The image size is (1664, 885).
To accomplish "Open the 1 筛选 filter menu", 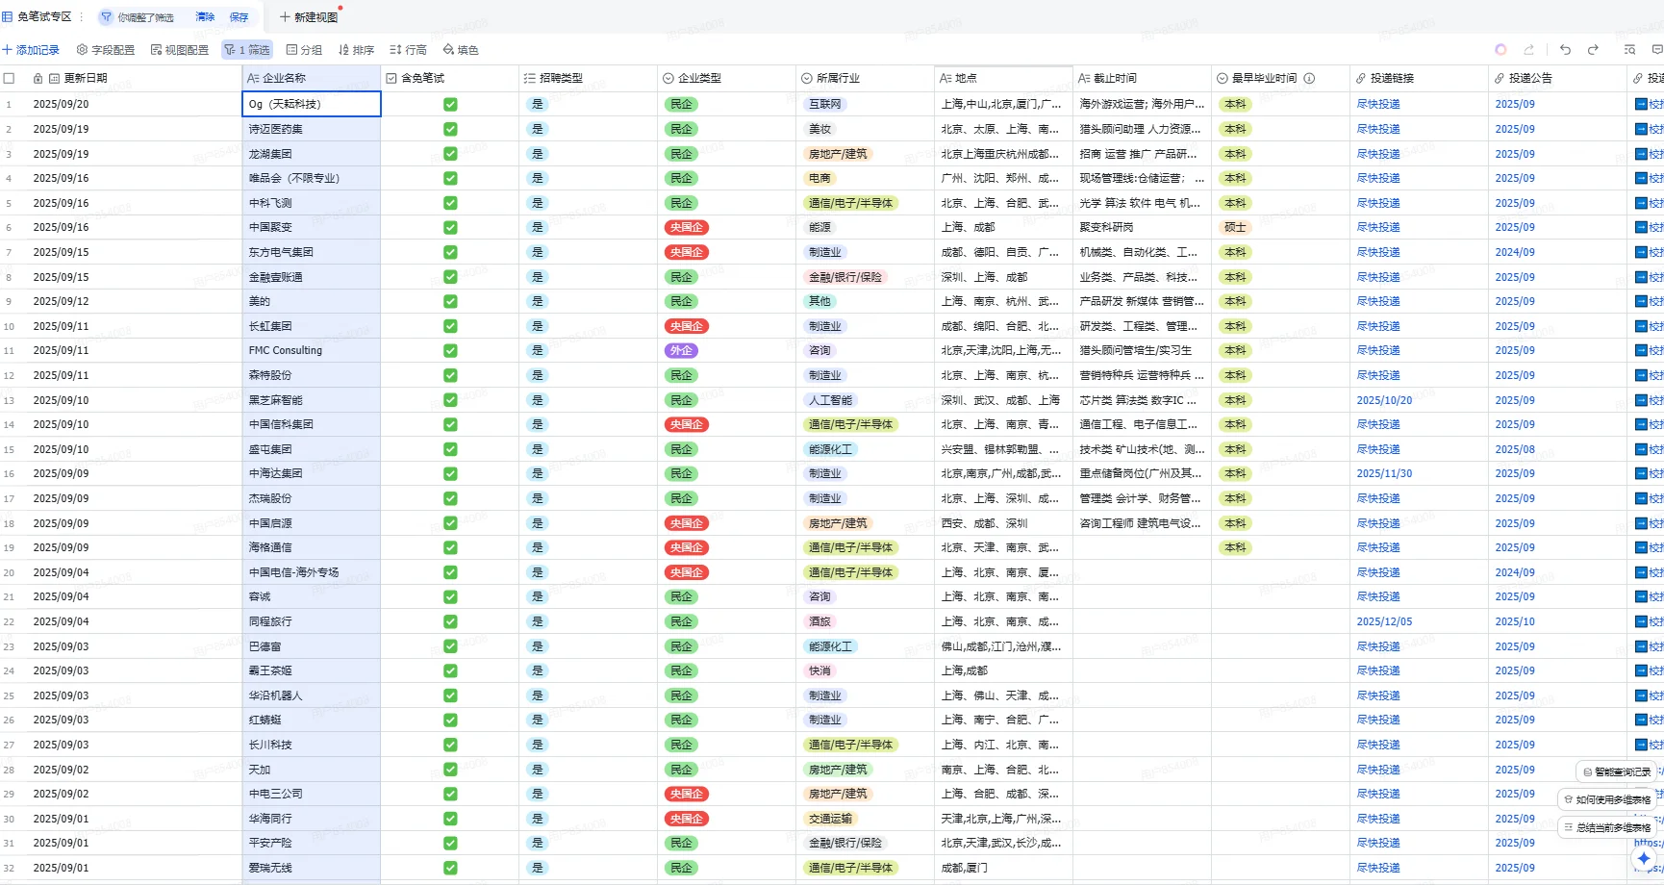I will [x=248, y=50].
